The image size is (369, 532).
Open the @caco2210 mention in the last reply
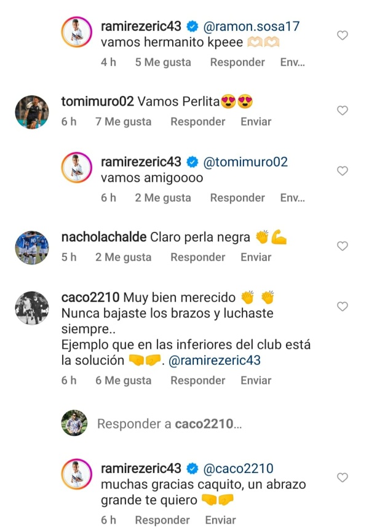[x=237, y=469]
